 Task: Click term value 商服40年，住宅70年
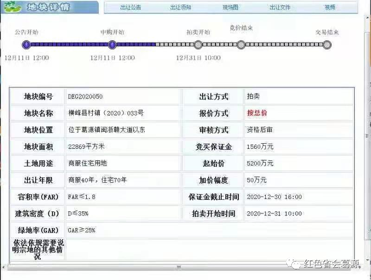click(97, 180)
